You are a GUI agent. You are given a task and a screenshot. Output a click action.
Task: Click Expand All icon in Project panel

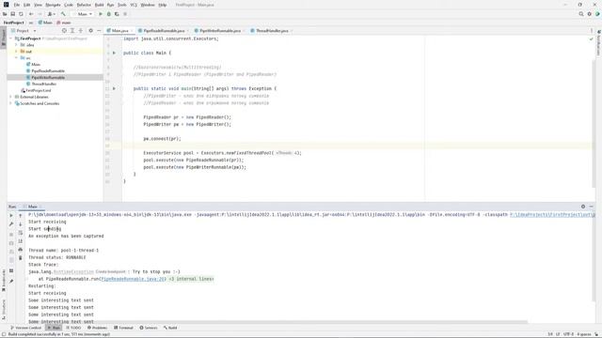point(72,31)
